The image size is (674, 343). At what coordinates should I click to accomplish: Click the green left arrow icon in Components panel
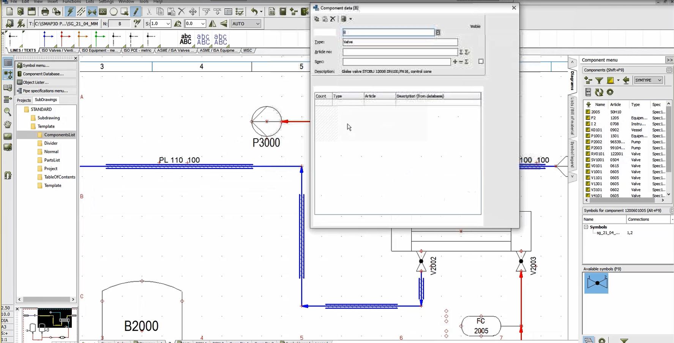pos(626,80)
